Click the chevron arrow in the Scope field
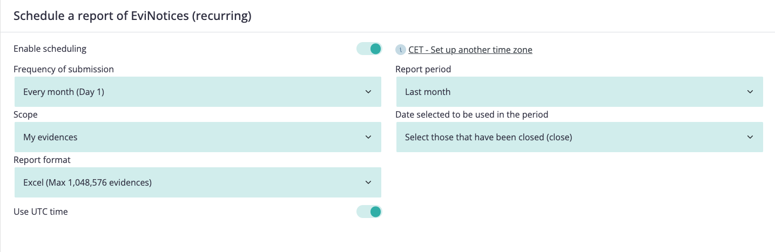Screen dimensions: 775x252 pos(368,137)
